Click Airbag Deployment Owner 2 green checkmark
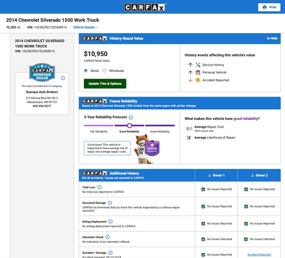Screen dimensions: 285x258 (246, 224)
